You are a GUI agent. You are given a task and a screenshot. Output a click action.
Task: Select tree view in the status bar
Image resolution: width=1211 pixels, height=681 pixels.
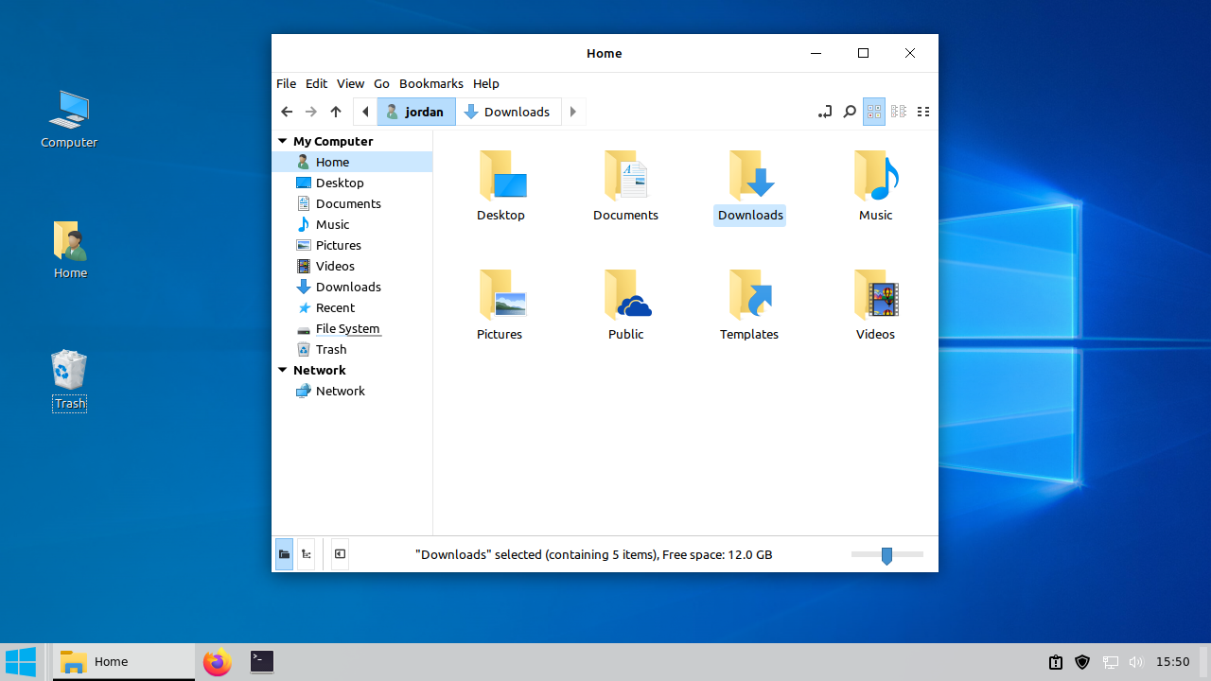(305, 554)
